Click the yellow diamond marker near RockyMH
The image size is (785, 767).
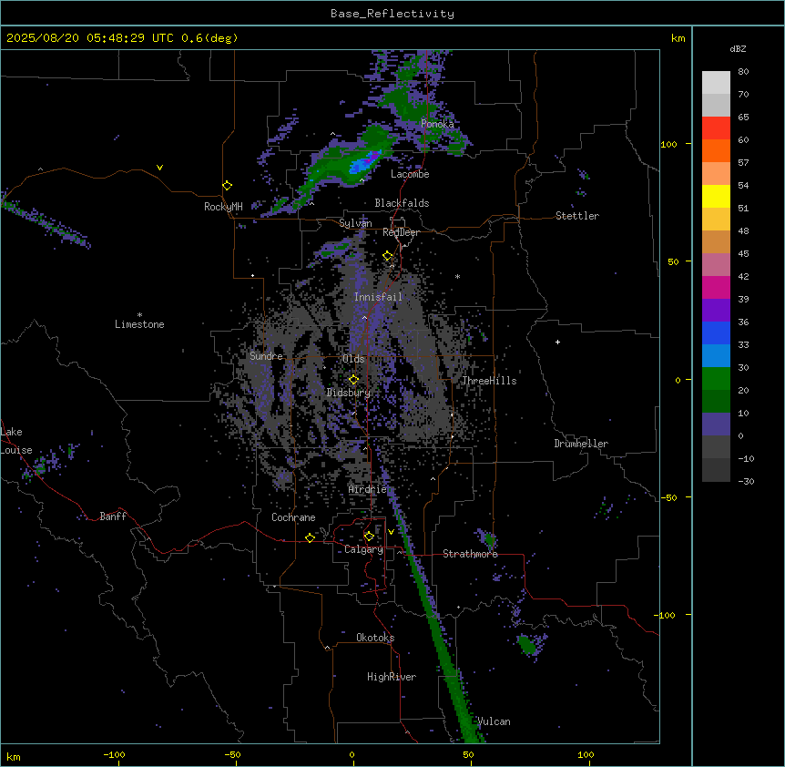tap(228, 186)
